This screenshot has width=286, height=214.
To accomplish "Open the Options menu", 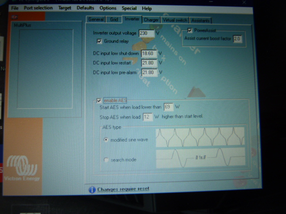I will tap(108, 8).
